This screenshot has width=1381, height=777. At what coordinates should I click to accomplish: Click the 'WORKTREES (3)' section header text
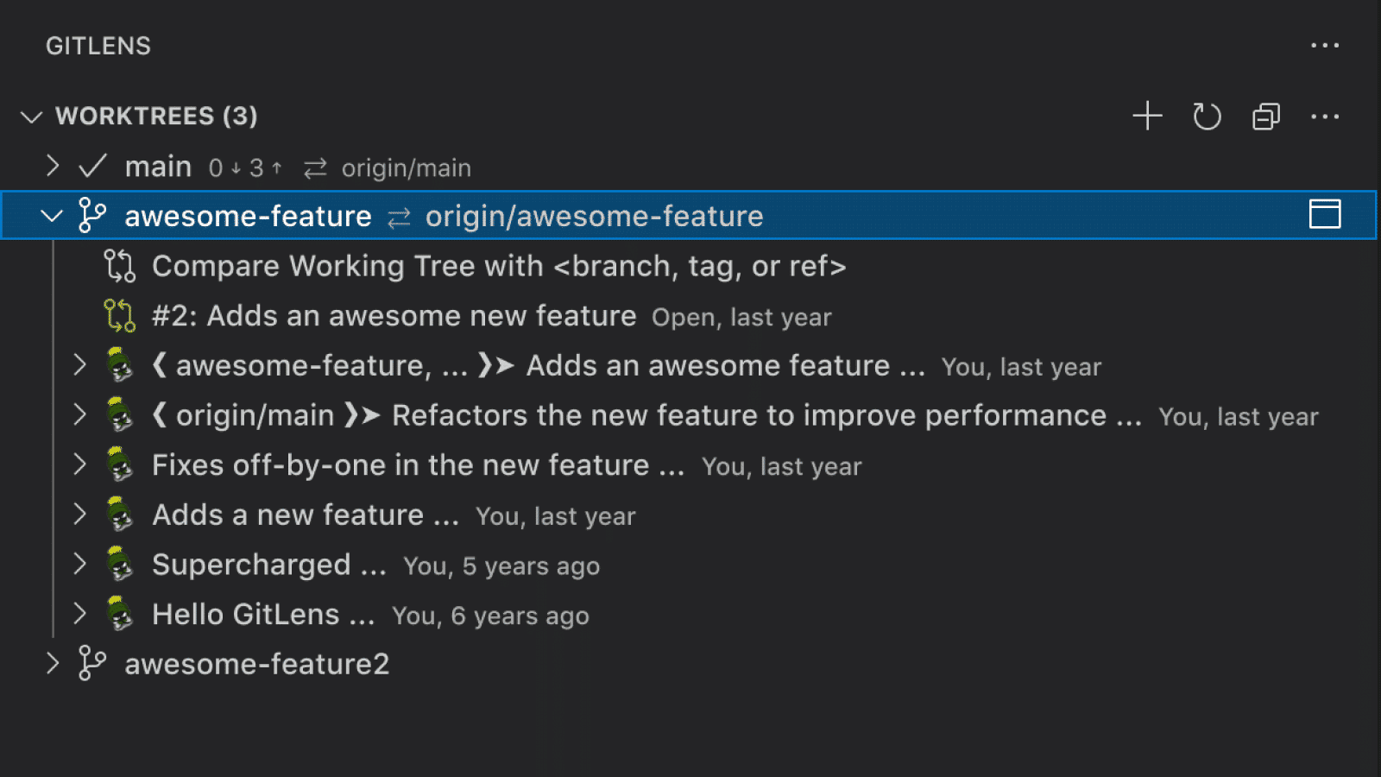click(156, 116)
